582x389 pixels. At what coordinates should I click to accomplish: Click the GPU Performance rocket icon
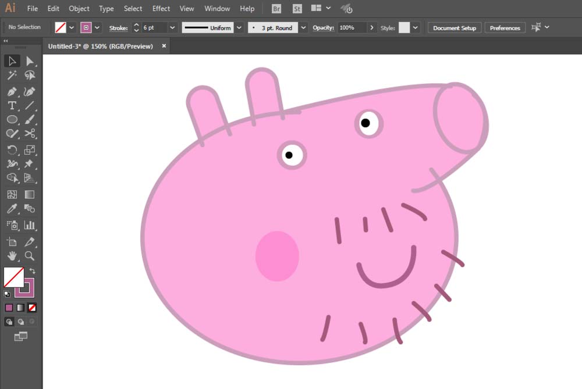click(346, 9)
